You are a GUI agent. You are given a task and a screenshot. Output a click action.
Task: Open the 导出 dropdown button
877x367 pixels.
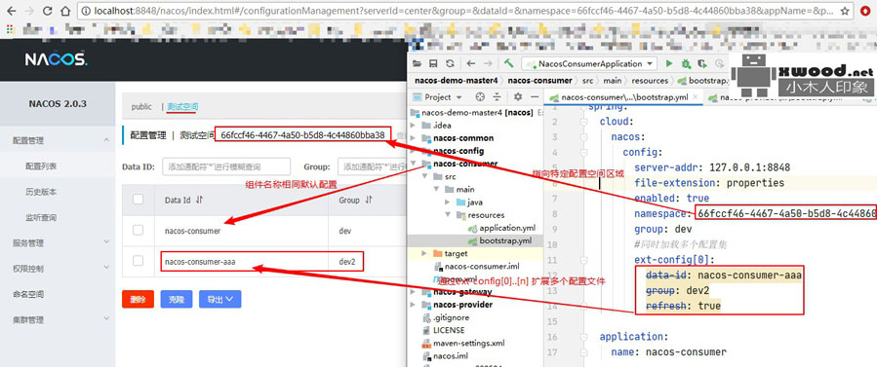(219, 299)
